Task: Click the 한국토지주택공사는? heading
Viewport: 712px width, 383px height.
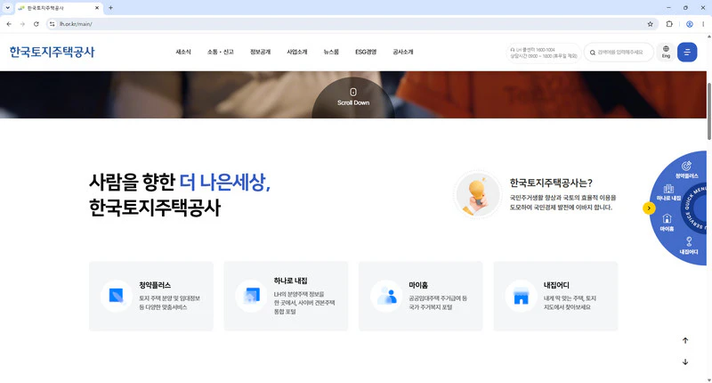Action: point(551,183)
